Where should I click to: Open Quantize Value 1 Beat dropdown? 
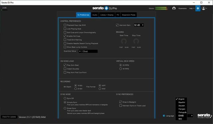click(88, 51)
